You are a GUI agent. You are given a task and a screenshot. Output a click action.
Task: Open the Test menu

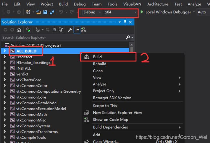click(178, 4)
